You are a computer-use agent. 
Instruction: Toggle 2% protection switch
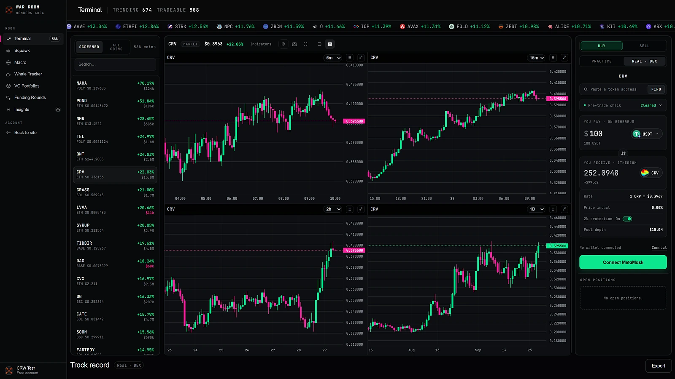[627, 219]
